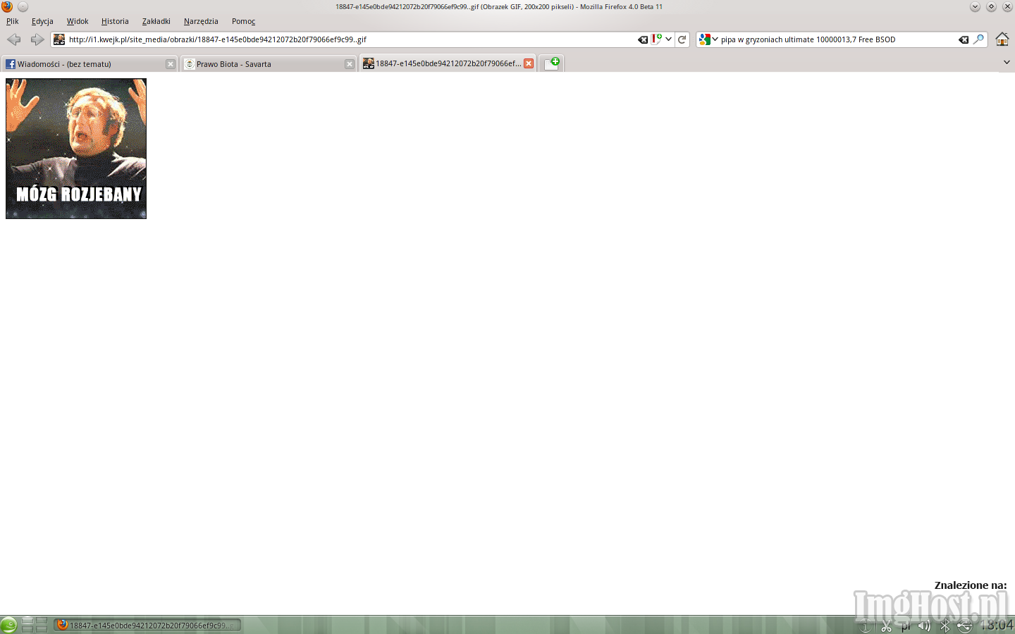Open the system tray info notifications icon
Viewport: 1015px width, 634px height.
coord(866,626)
